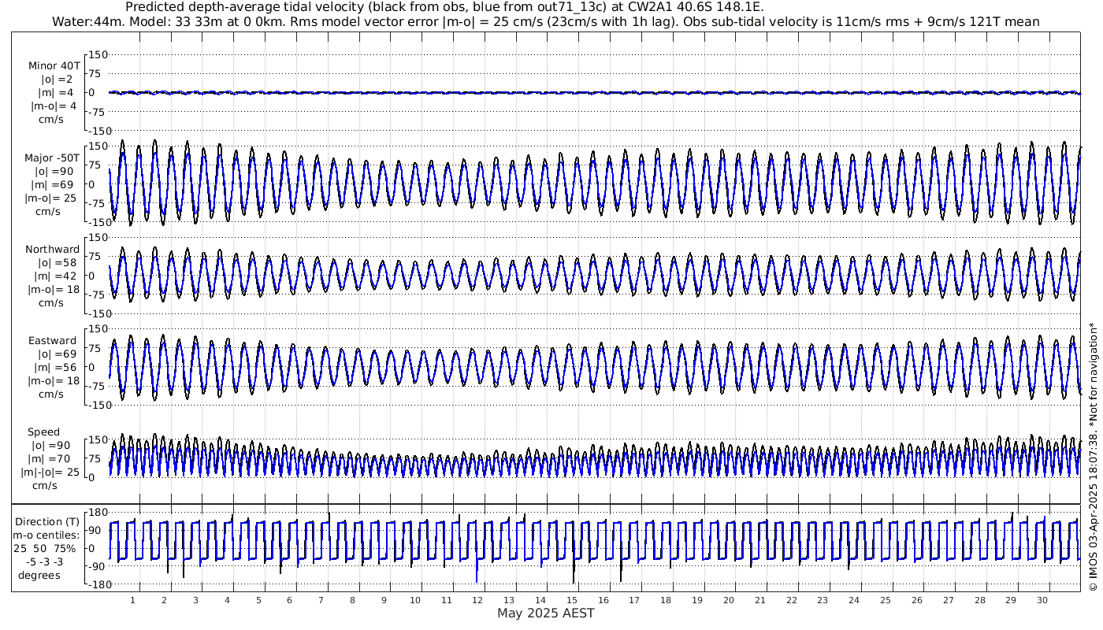The image size is (1103, 630).
Task: Click day "17" on the date axis
Action: [634, 600]
